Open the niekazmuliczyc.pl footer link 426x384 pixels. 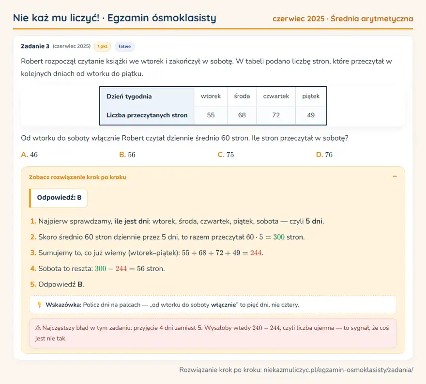pos(338,370)
